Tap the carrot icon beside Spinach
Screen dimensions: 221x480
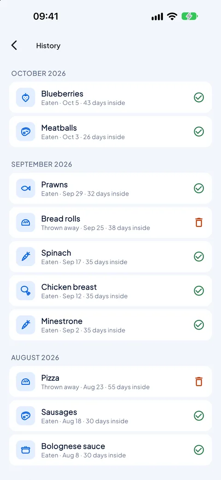26,256
